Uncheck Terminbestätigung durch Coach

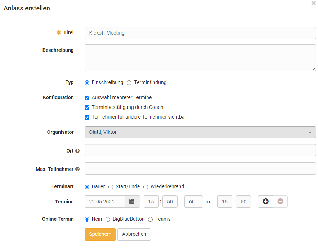[87, 107]
